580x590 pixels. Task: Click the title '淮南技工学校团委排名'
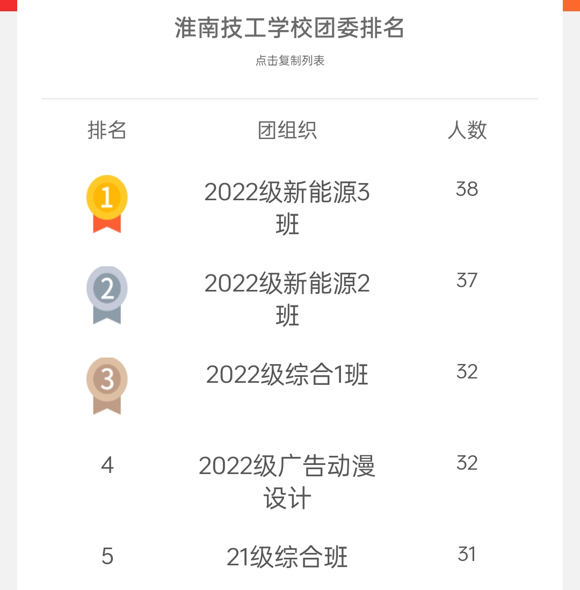(289, 28)
